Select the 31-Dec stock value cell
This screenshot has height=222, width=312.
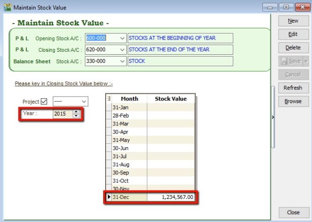pyautogui.click(x=171, y=197)
